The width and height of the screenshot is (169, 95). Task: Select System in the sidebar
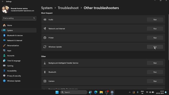click(x=19, y=30)
